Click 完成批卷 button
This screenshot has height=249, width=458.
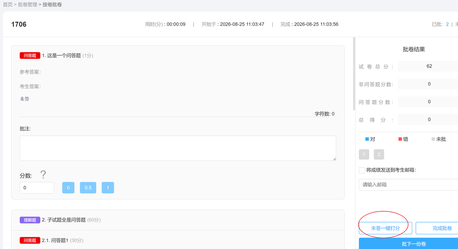(437, 228)
